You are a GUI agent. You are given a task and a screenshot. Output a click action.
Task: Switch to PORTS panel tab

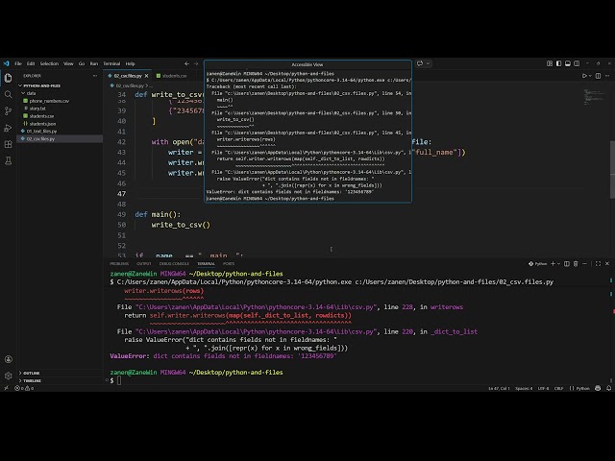229,264
